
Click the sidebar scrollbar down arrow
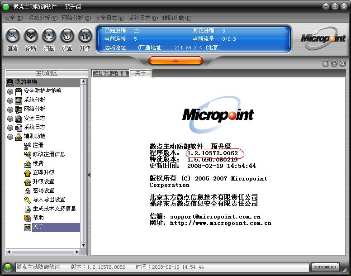[84, 245]
